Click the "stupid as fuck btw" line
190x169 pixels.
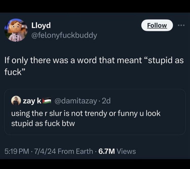pyautogui.click(x=43, y=124)
